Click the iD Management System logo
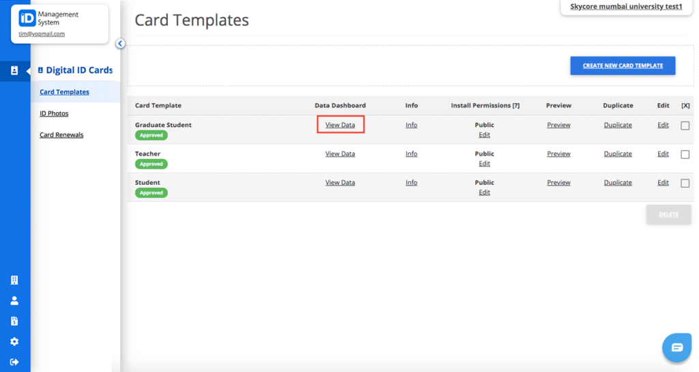699x372 pixels. pyautogui.click(x=48, y=18)
